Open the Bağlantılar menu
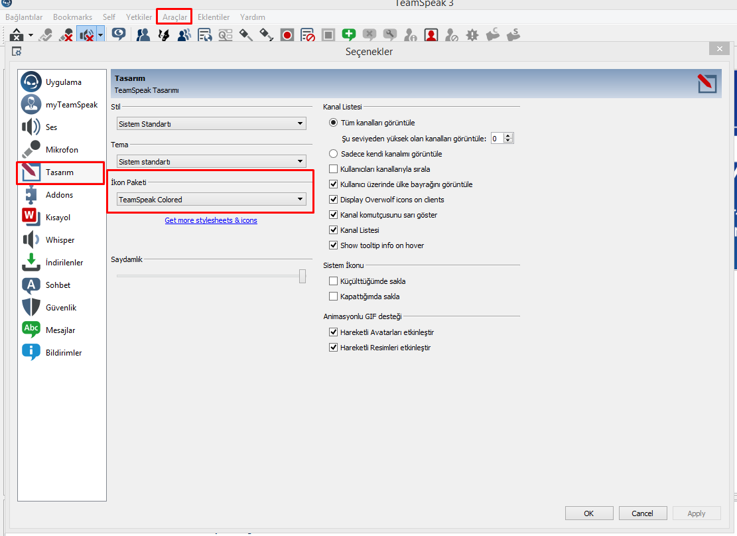The image size is (737, 536). [x=24, y=17]
